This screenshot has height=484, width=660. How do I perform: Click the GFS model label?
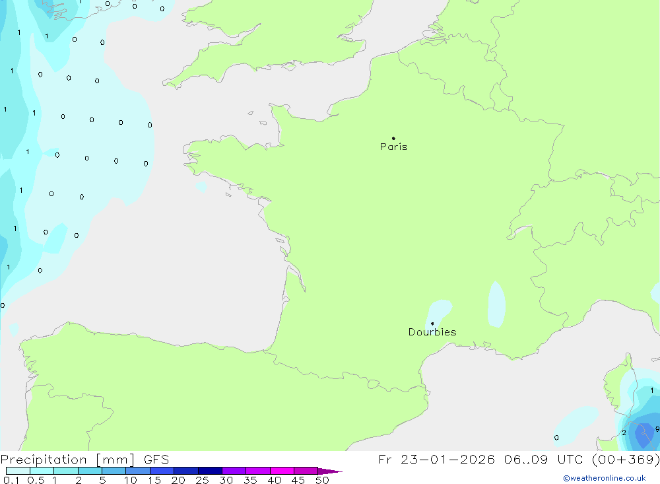[156, 459]
